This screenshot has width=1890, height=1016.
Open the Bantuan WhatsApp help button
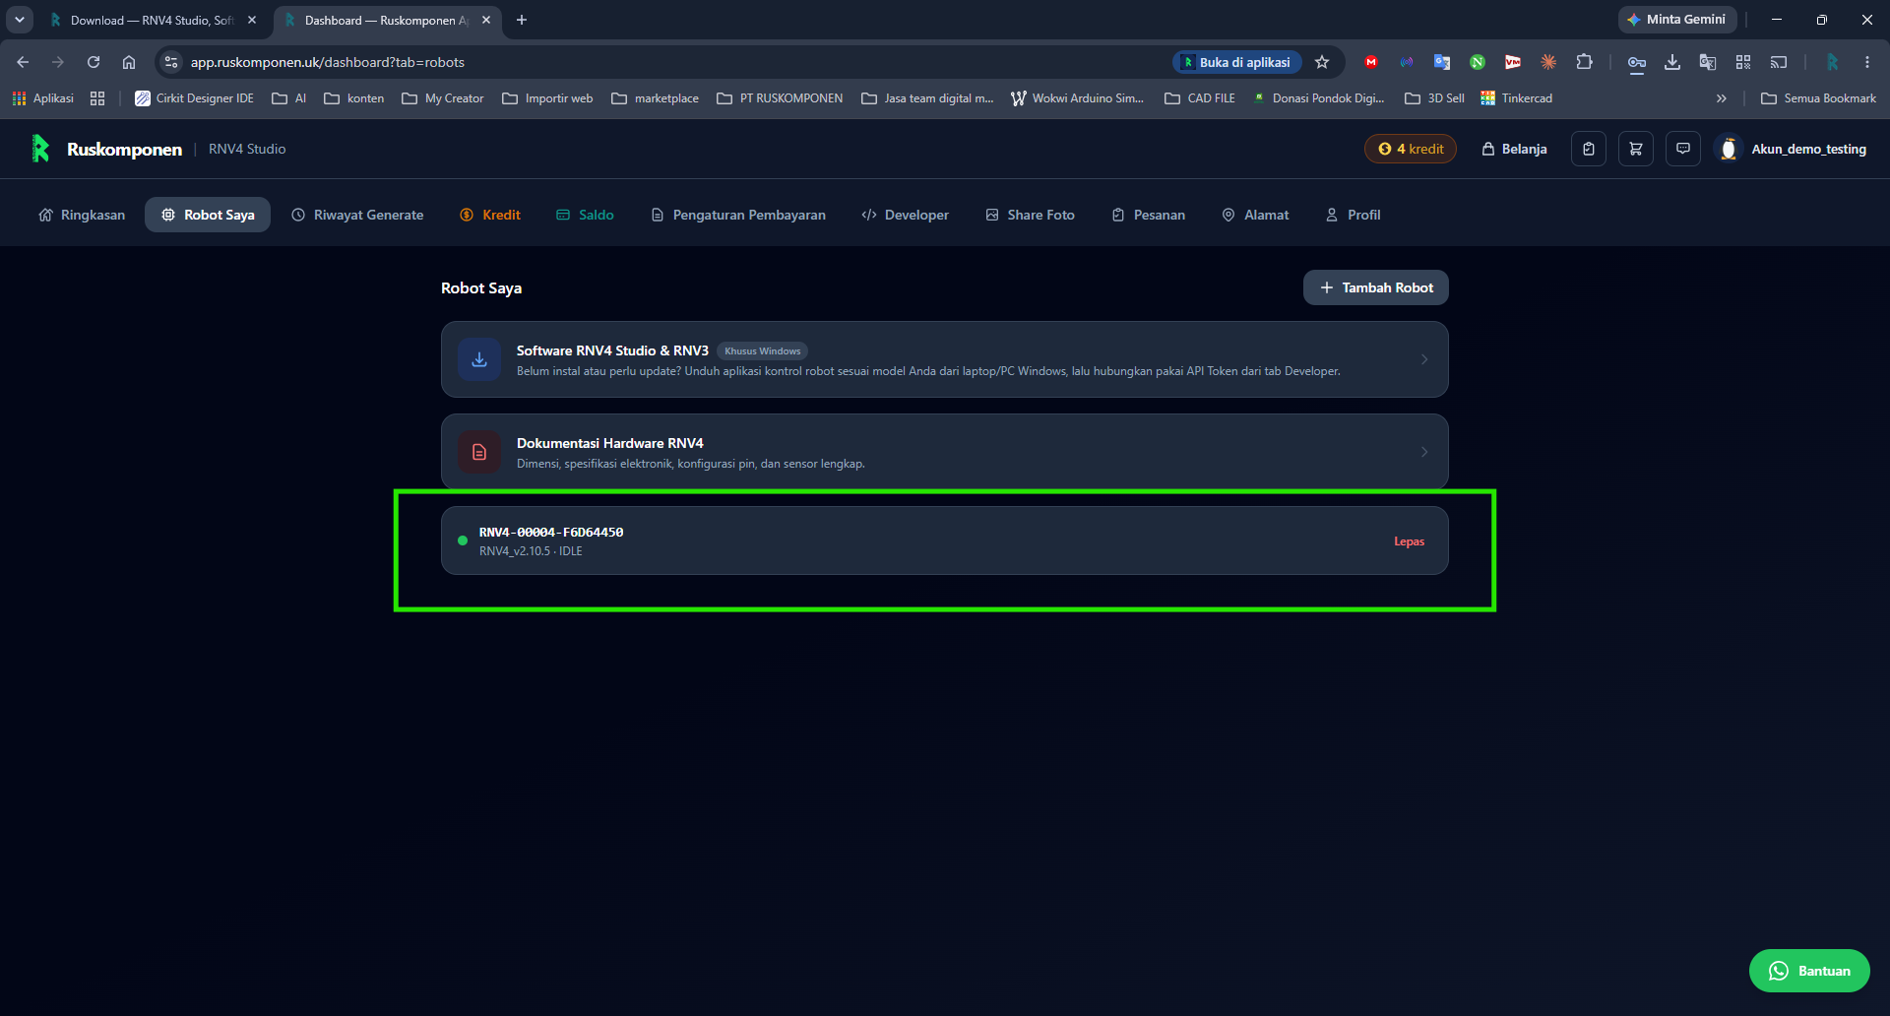pos(1809,971)
